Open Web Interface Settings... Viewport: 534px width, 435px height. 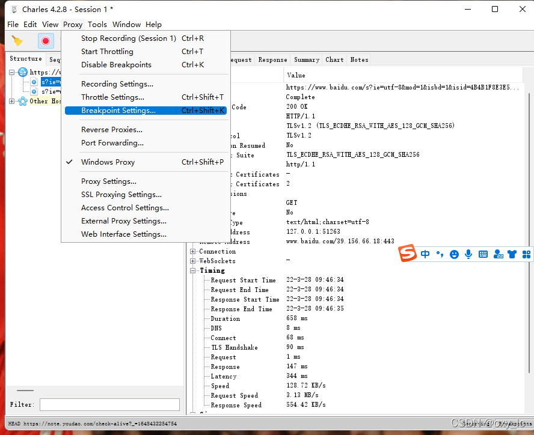(146, 234)
